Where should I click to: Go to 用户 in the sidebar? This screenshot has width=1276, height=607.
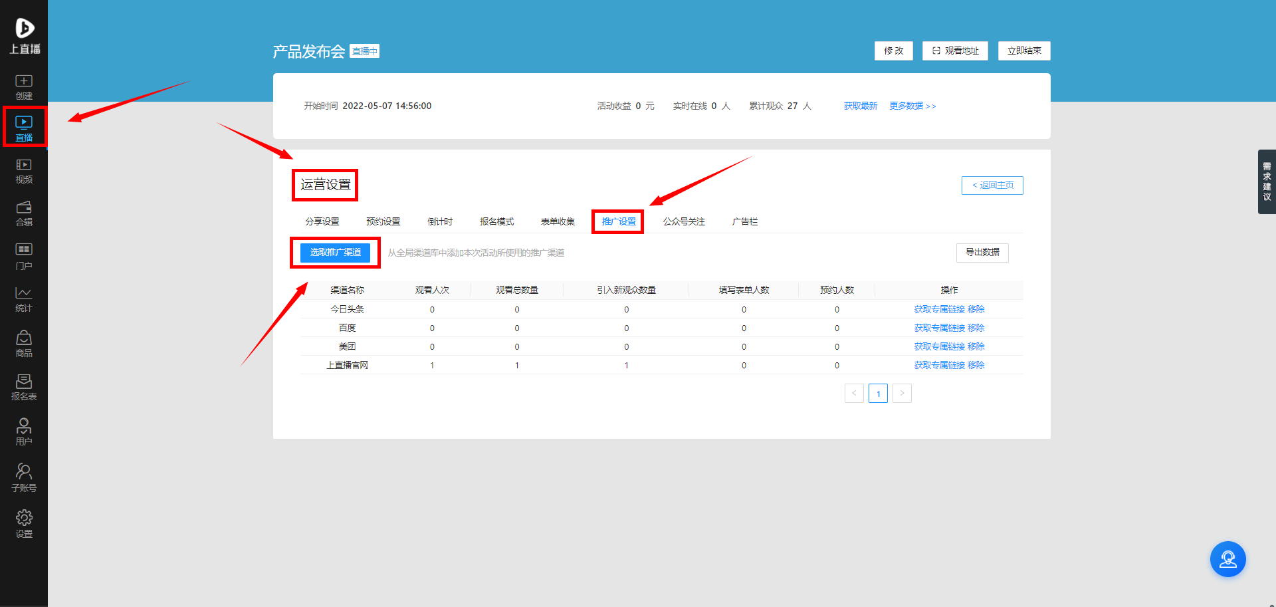(24, 432)
